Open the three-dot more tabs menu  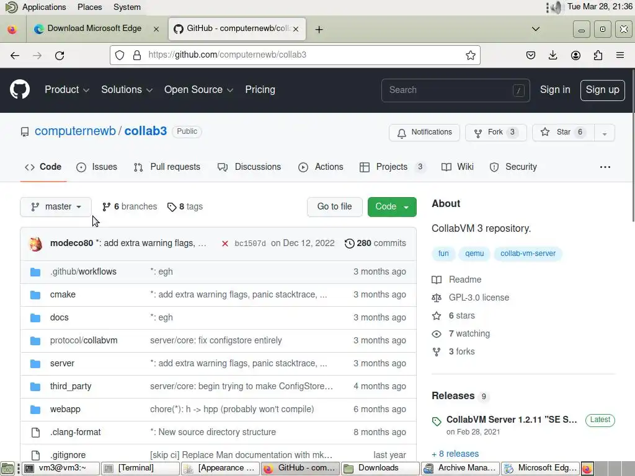coord(605,167)
